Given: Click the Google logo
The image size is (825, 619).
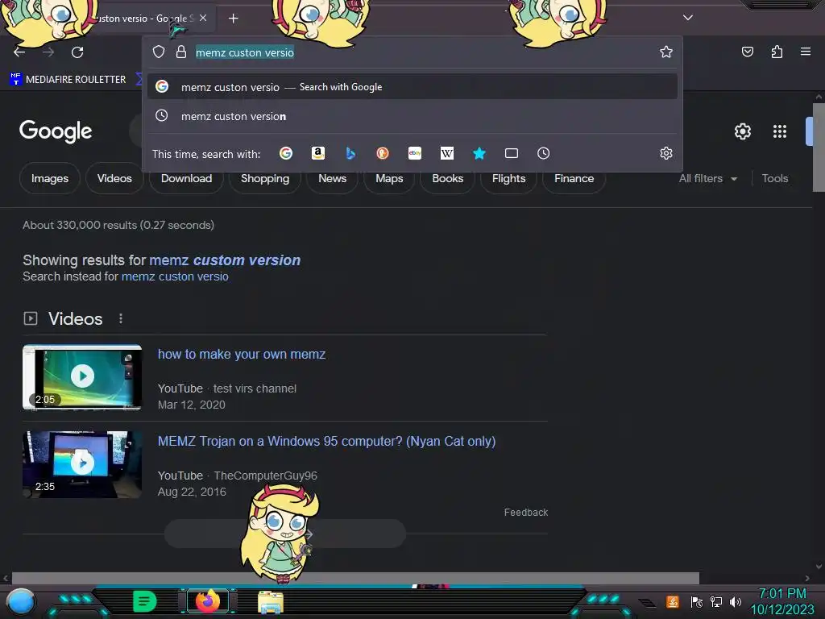Looking at the screenshot, I should click(56, 131).
